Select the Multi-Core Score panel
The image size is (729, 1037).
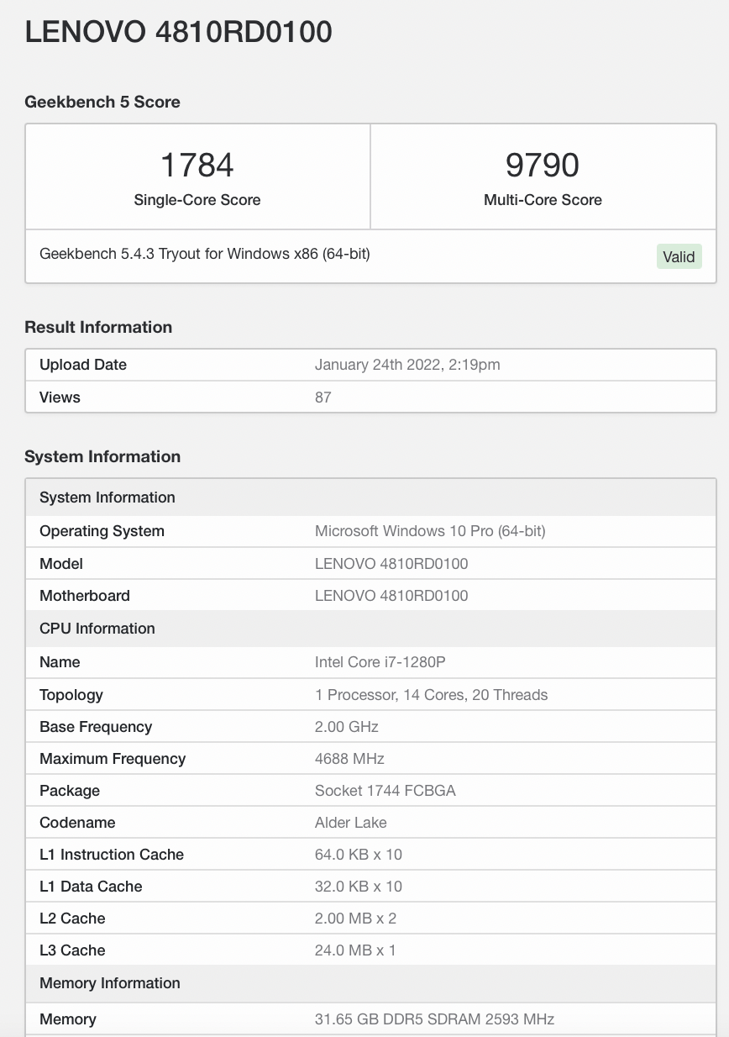543,176
